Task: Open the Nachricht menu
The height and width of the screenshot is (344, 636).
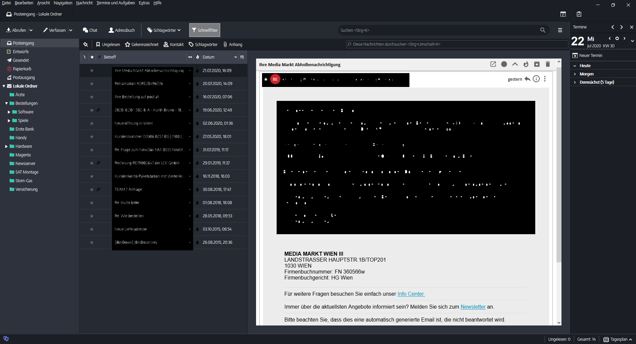Action: pos(84,3)
